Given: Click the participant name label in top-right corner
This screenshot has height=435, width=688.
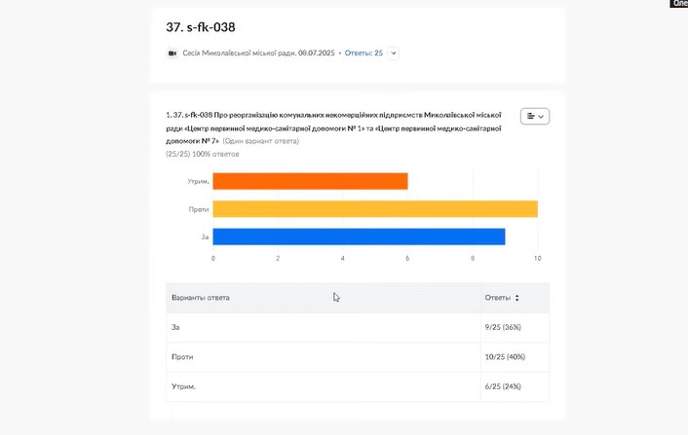Looking at the screenshot, I should click(678, 4).
